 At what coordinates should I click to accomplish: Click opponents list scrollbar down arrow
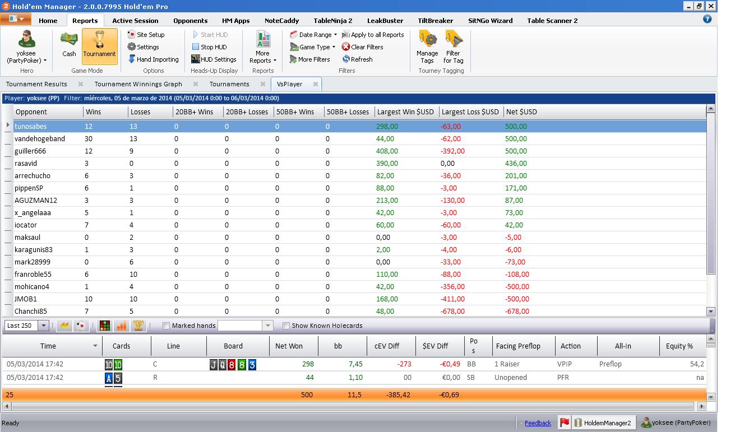(711, 312)
